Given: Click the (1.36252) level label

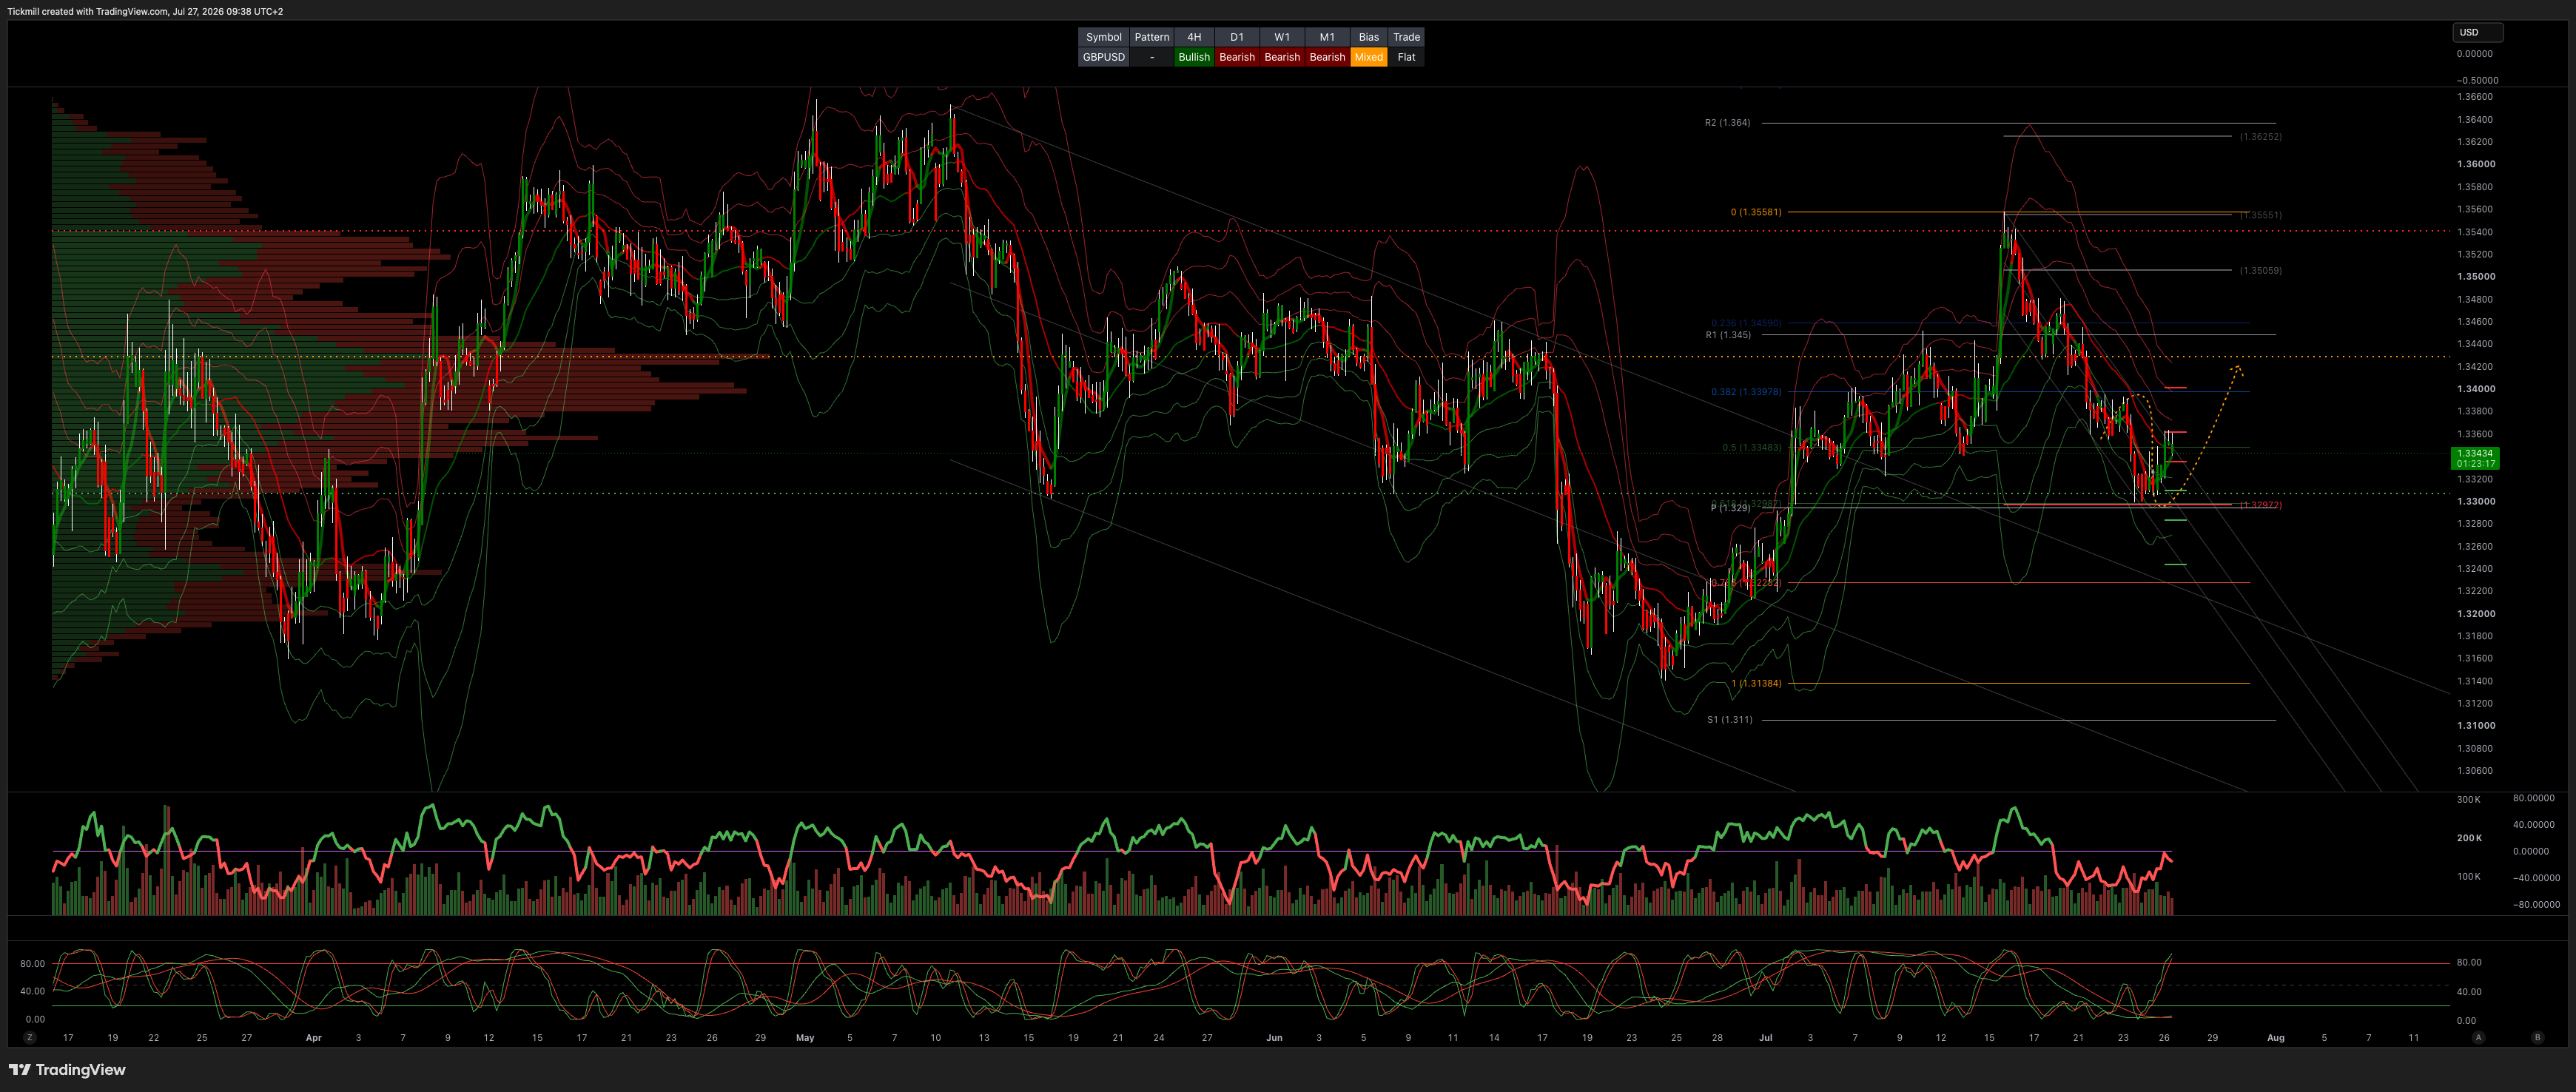Looking at the screenshot, I should pos(2260,136).
